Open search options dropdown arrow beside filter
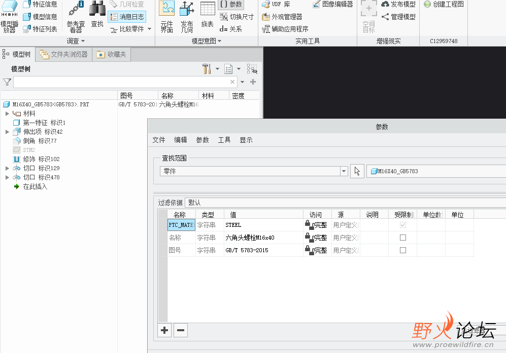506x353 pixels. pyautogui.click(x=243, y=82)
